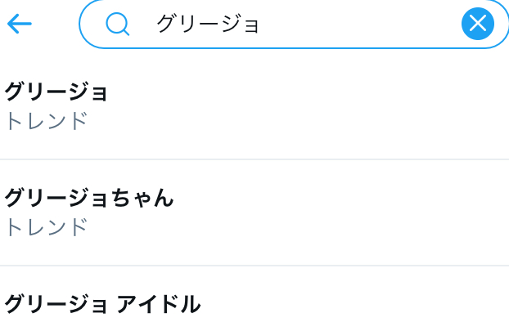This screenshot has height=322, width=509.
Task: Clear the search text with the X button
Action: coord(478,24)
